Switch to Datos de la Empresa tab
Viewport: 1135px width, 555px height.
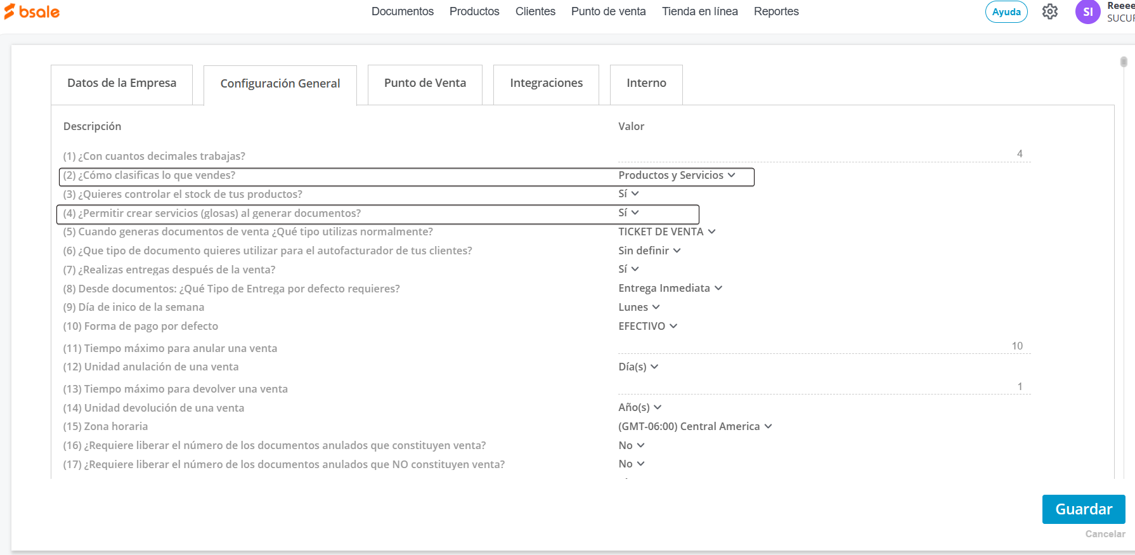pyautogui.click(x=122, y=84)
